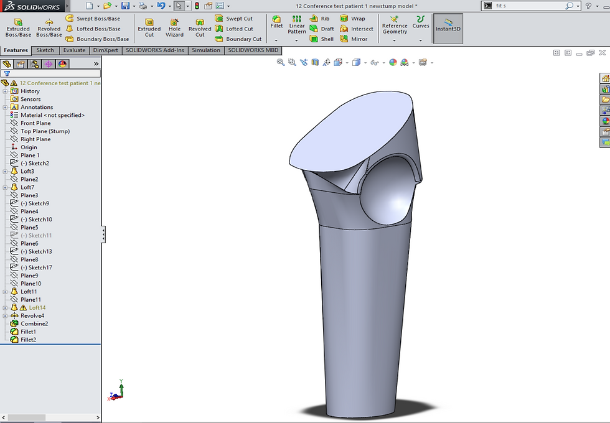Viewport: 610px width, 423px height.
Task: Expand the Curves dropdown arrow
Action: (x=421, y=40)
